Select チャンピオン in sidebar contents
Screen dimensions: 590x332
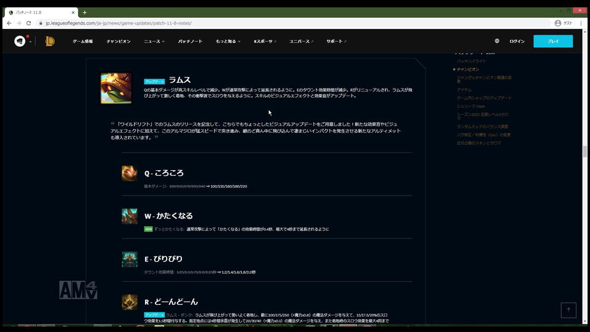click(x=468, y=69)
